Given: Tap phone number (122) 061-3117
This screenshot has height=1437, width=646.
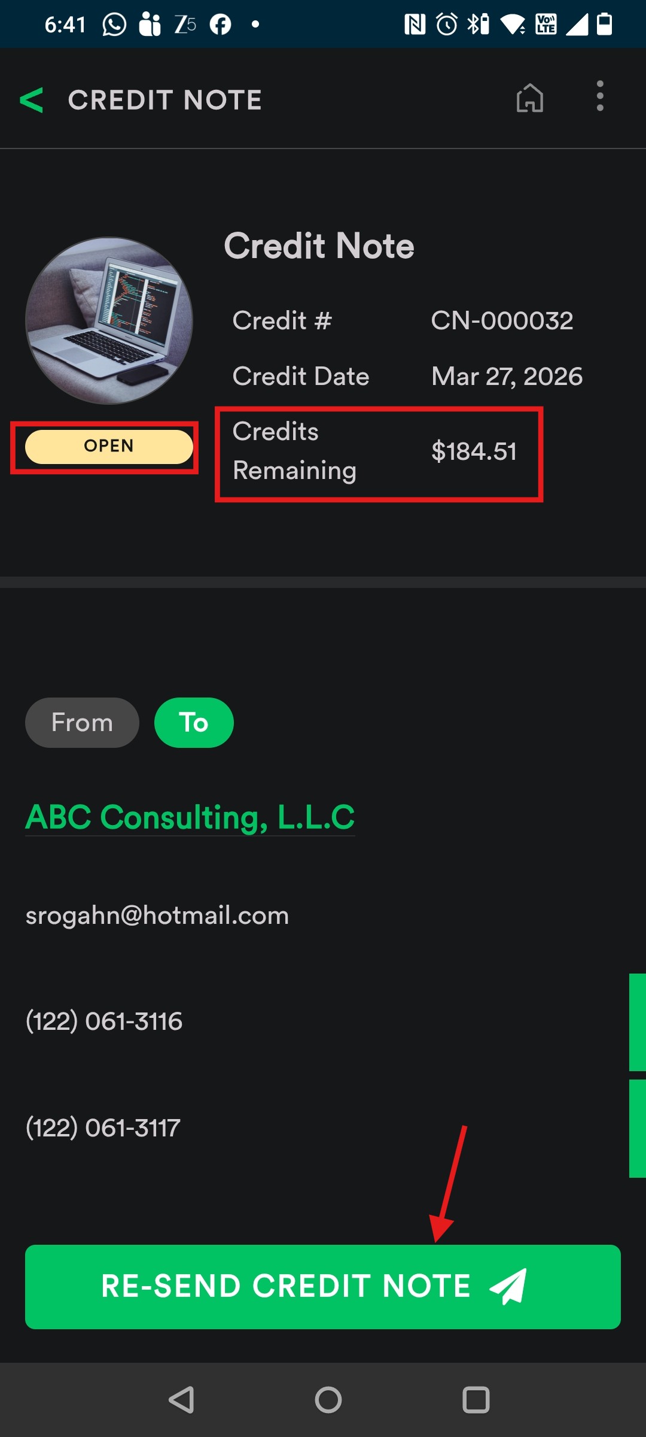Looking at the screenshot, I should point(103,1128).
